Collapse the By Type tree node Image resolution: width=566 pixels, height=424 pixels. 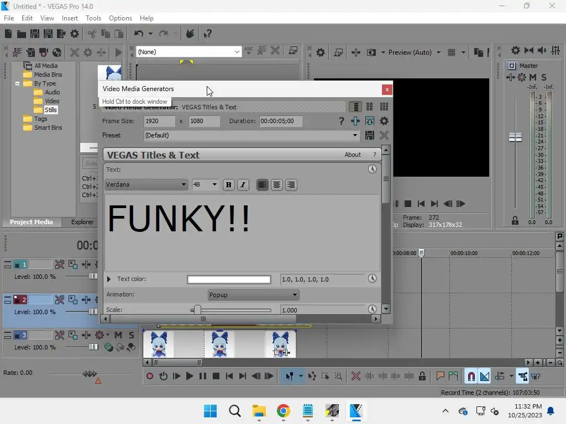17,83
